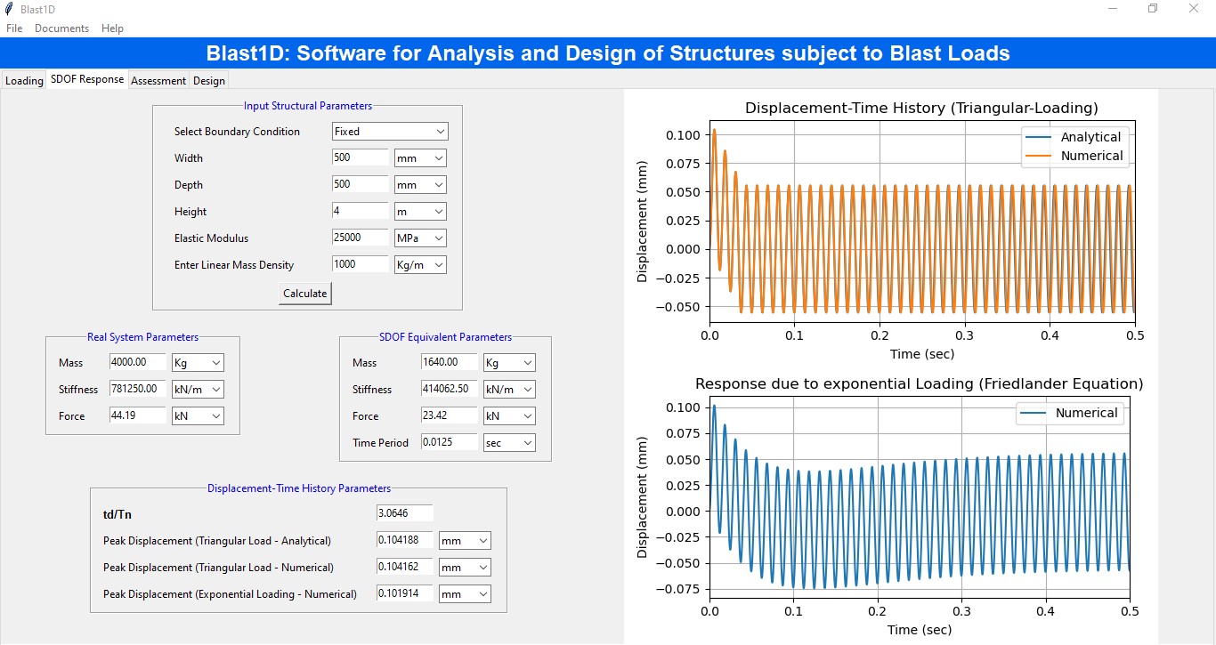Click the Linear Mass Density input field
Viewport: 1216px width, 645px height.
361,264
